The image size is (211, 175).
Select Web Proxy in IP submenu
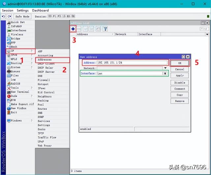52,146
